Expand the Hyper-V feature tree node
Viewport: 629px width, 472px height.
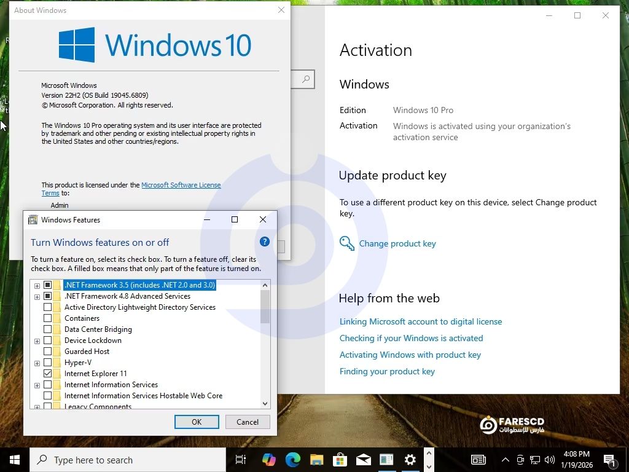coord(37,363)
